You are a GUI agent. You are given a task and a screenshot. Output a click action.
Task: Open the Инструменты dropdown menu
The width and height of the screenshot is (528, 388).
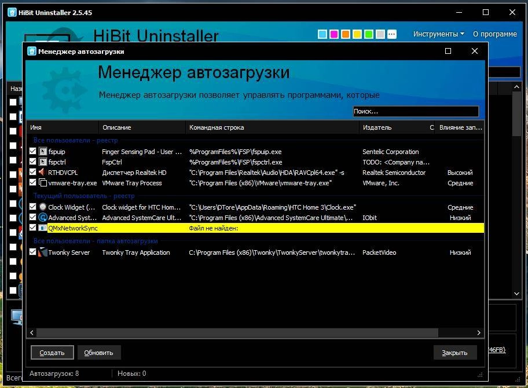(438, 34)
